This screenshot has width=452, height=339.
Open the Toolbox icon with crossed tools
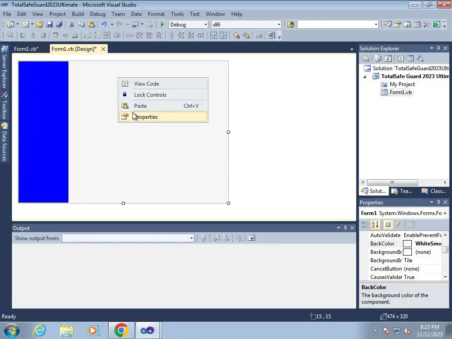click(x=427, y=25)
